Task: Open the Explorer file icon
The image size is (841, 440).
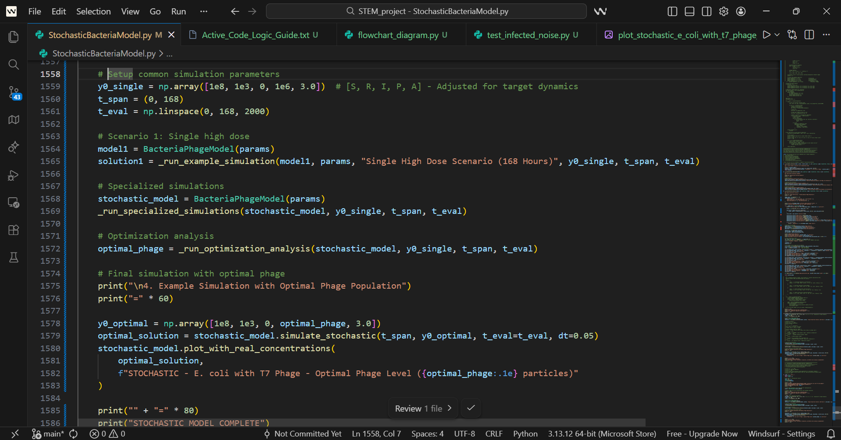Action: (13, 37)
